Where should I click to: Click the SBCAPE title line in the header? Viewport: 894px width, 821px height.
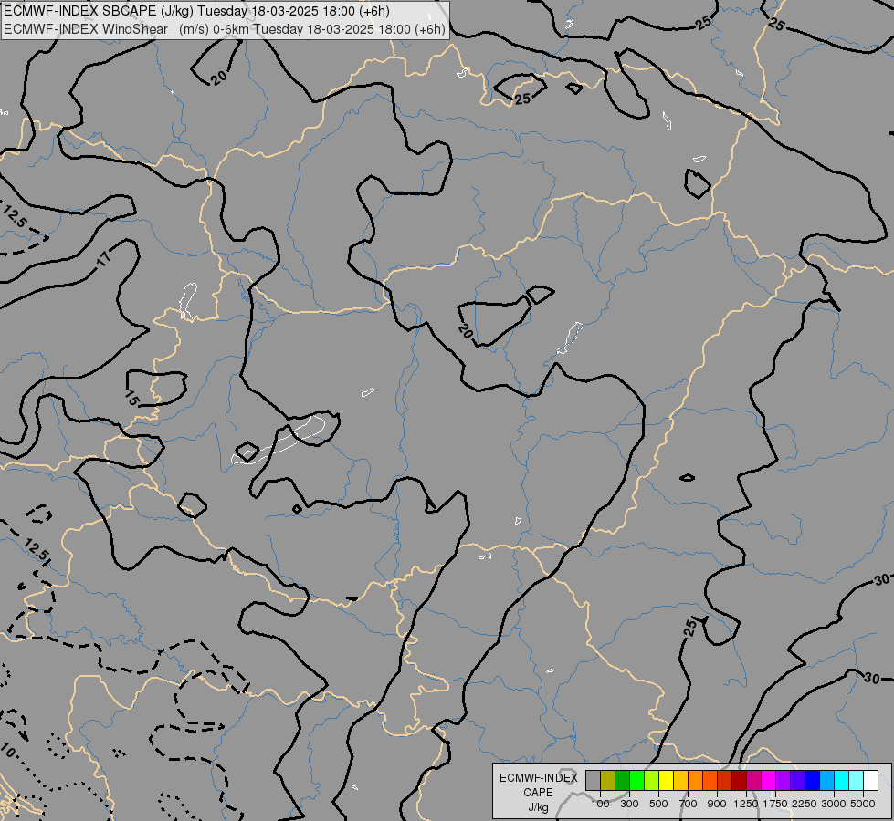[196, 11]
